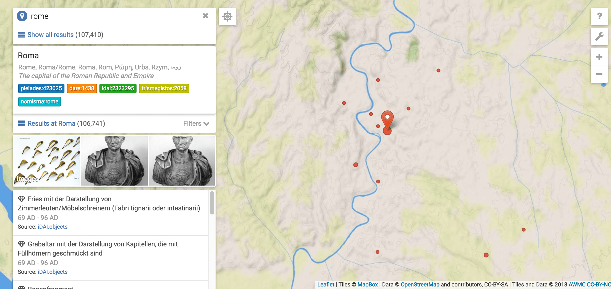Viewport: 611px width, 289px height.
Task: Open the wrench settings tool
Action: pyautogui.click(x=599, y=37)
